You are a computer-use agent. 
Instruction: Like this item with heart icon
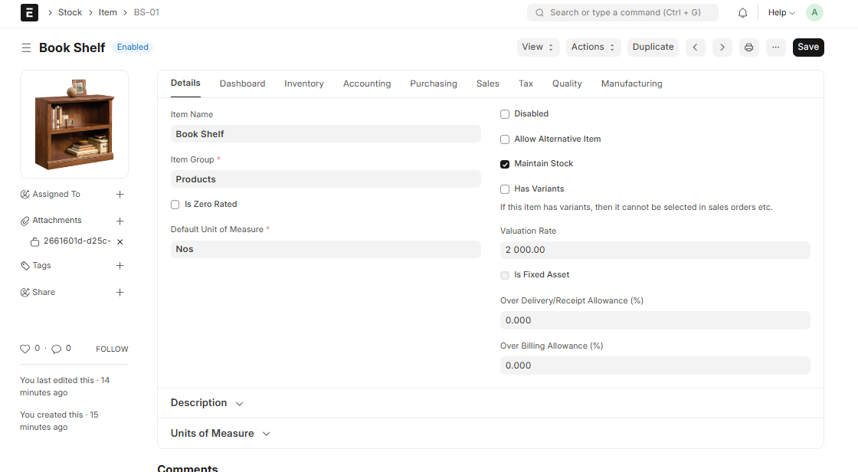coord(25,349)
